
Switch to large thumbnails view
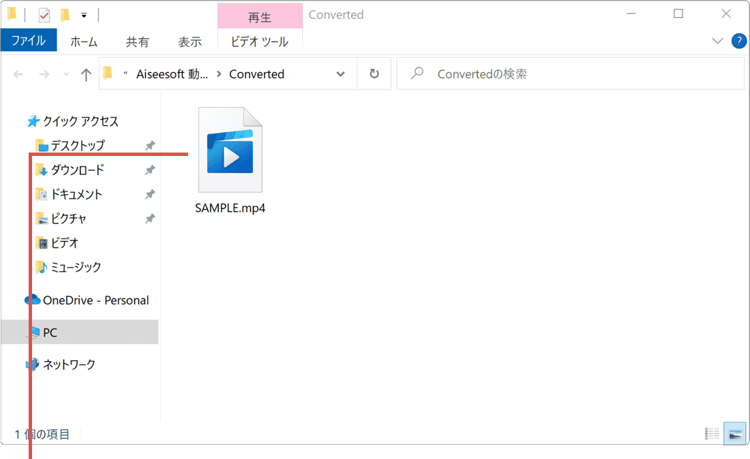(x=734, y=433)
